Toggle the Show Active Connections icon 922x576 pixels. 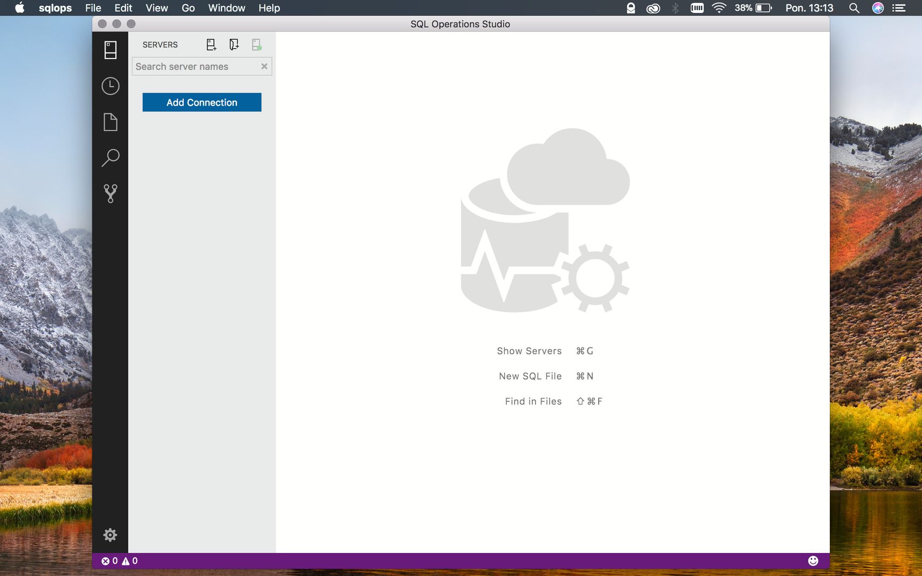257,44
